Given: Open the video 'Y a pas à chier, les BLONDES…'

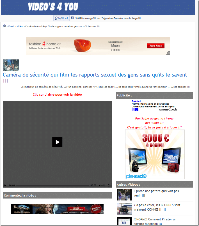Looking at the screenshot, I should point(157,207).
